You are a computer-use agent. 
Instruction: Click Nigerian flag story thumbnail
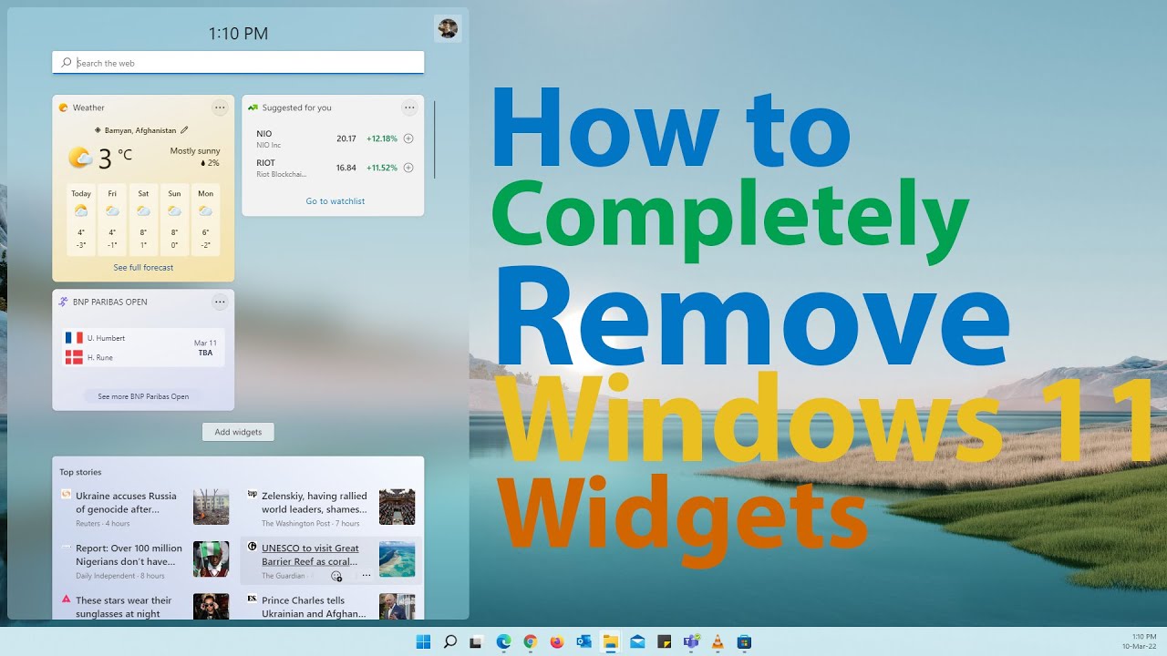tap(211, 559)
